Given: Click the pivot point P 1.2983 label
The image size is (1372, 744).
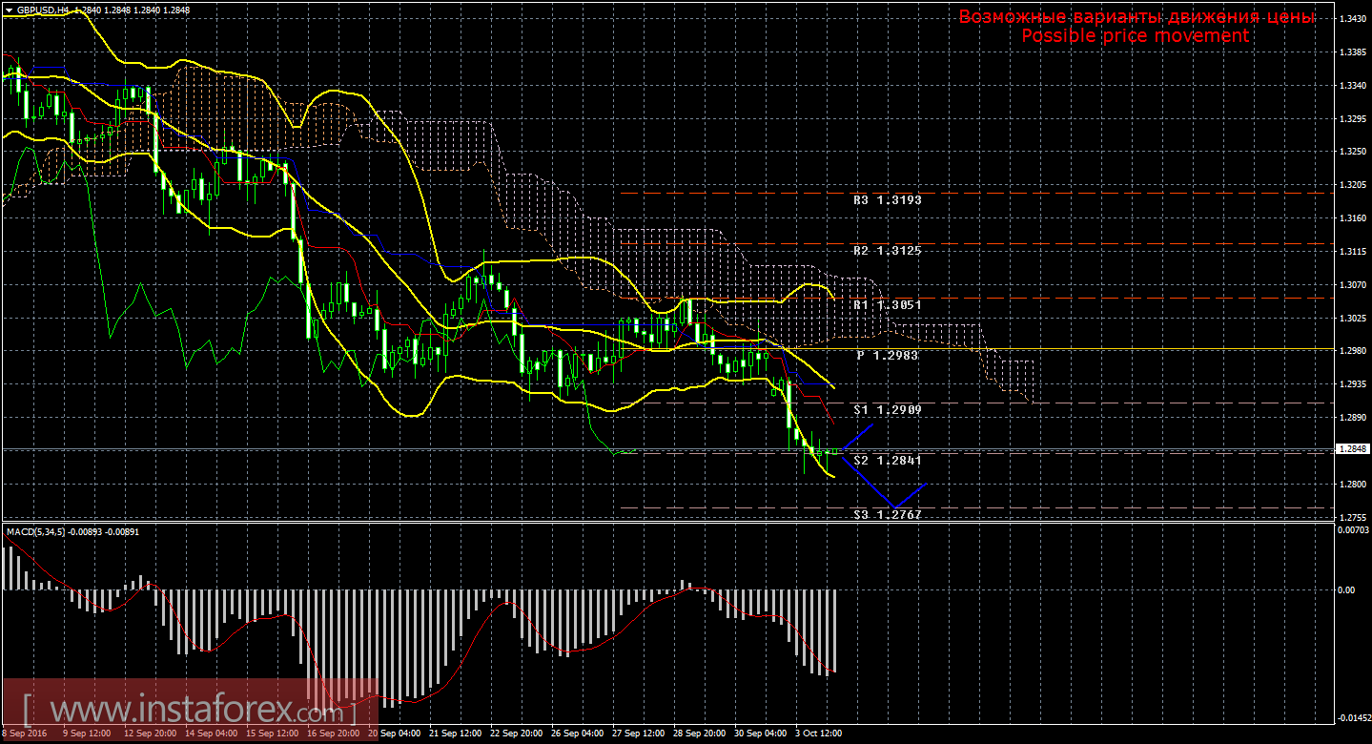Looking at the screenshot, I should pos(887,355).
